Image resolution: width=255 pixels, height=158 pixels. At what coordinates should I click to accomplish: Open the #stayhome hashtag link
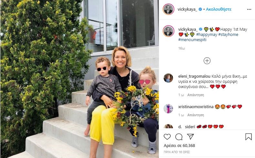[228, 35]
